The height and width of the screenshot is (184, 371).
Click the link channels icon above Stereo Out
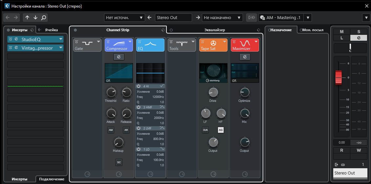click(343, 165)
